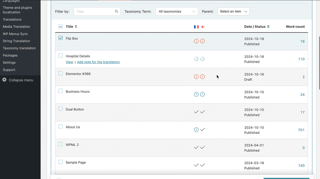320x179 pixels.
Task: Check the Hospital Details checkbox
Action: 60,55
